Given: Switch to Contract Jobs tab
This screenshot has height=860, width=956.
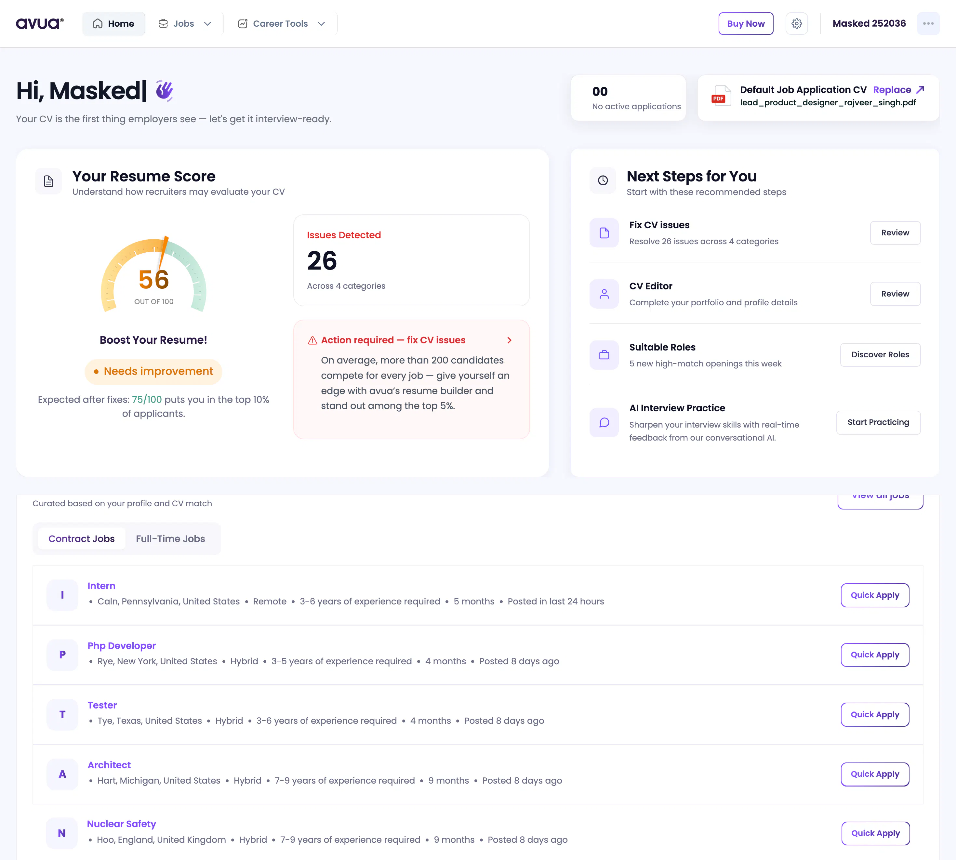Looking at the screenshot, I should (82, 539).
